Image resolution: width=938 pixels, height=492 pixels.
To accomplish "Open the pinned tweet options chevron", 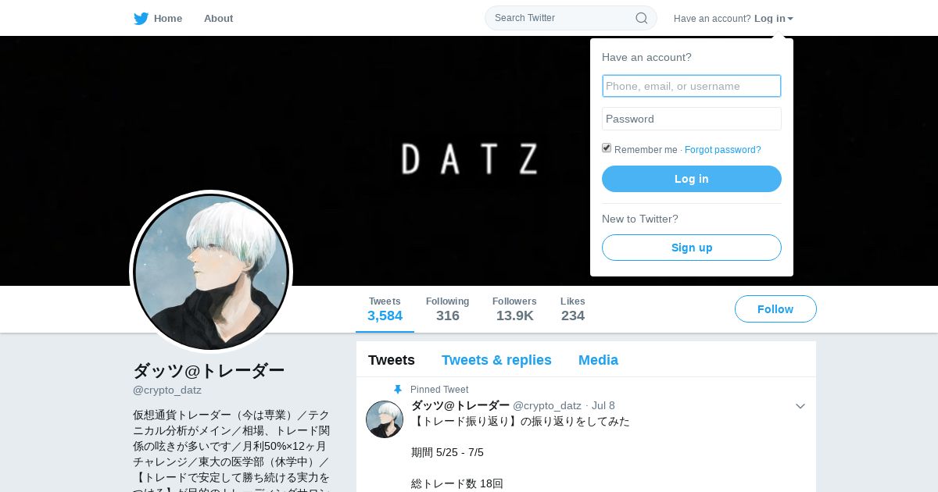I will coord(800,406).
